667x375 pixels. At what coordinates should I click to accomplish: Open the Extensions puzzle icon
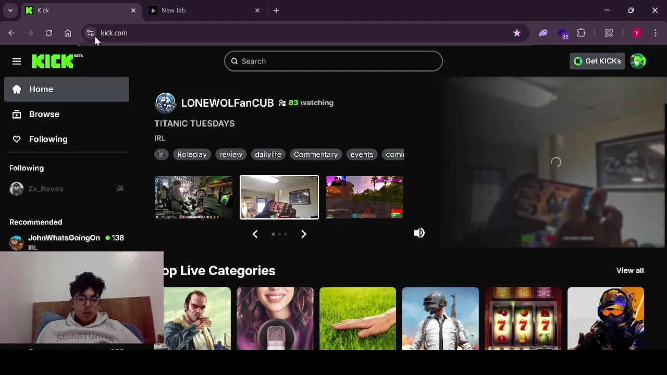[582, 33]
